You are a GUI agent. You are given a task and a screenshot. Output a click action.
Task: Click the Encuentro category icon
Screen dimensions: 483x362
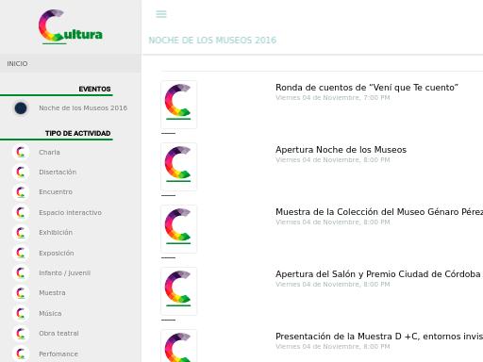click(x=21, y=192)
